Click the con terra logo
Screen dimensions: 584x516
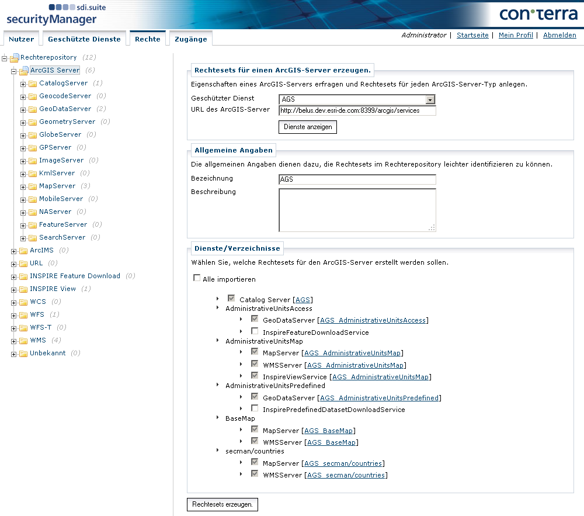[x=538, y=15]
